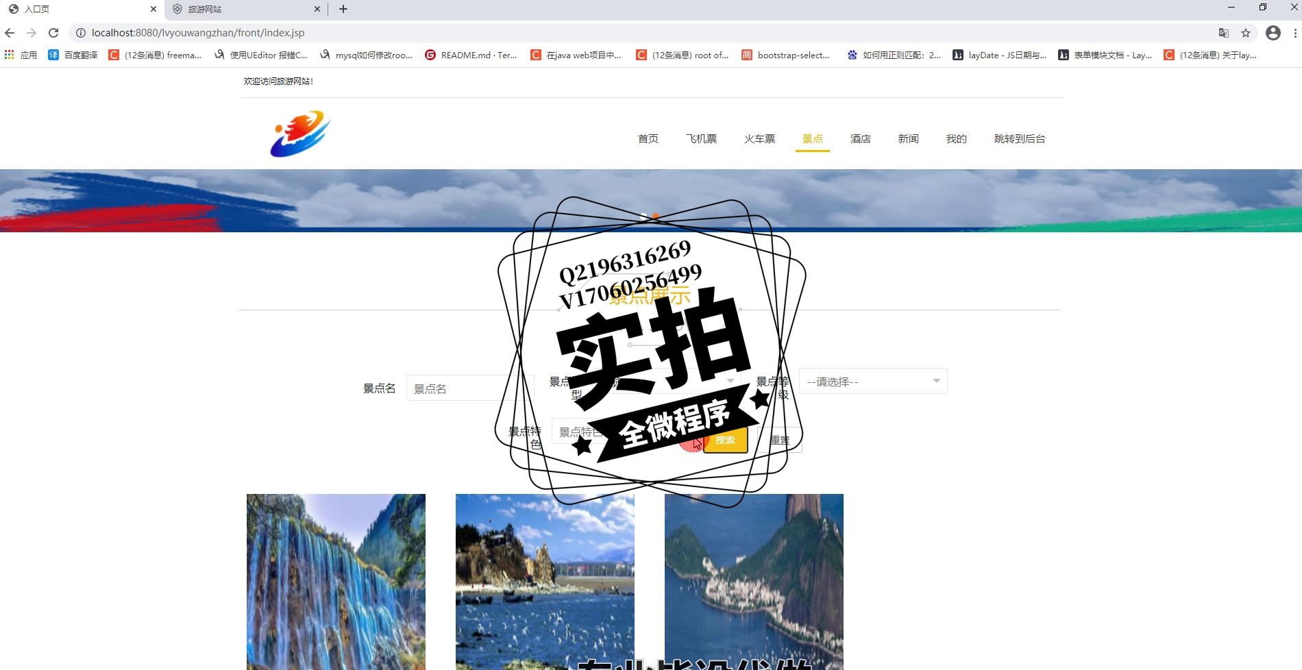Open the Chrome three-dot menu

coord(1295,33)
